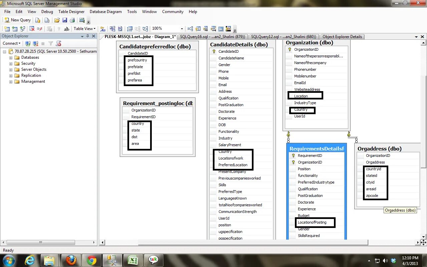427x267 pixels.
Task: Select the CandidateDetails (dbo) table title
Action: coord(239,45)
